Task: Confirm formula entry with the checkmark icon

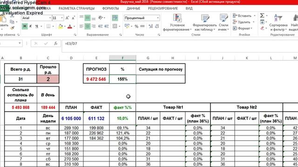Action: point(46,44)
